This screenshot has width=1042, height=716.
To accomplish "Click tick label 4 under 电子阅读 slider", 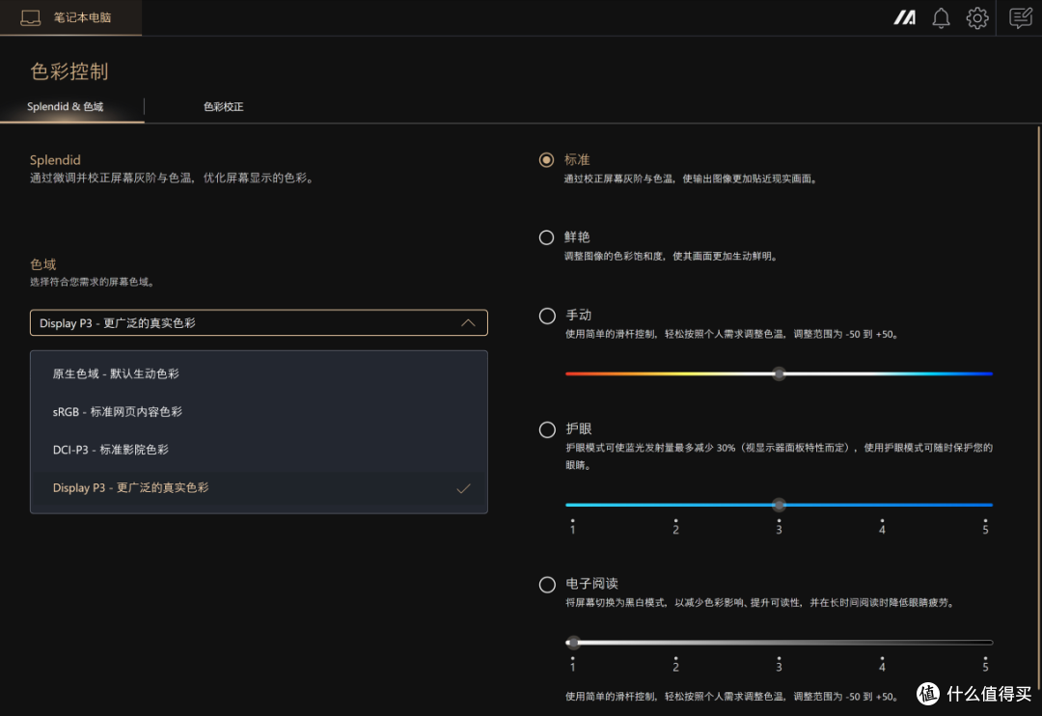I will 882,667.
